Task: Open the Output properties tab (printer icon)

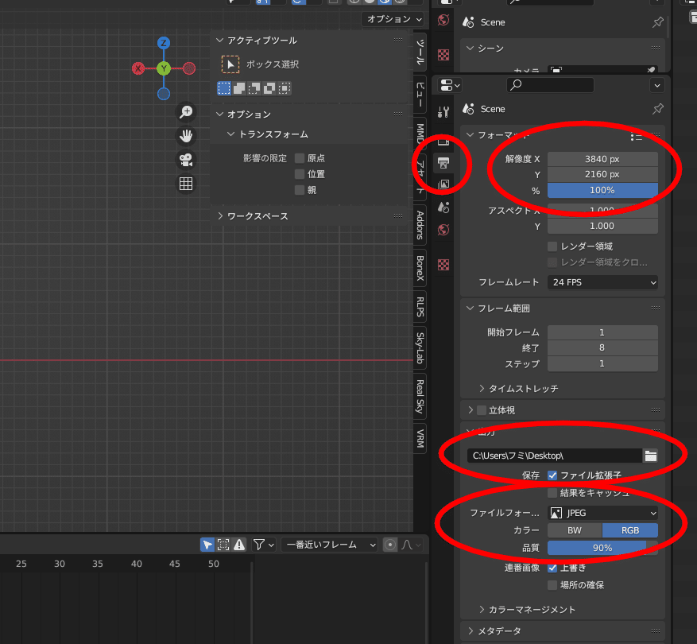Action: click(443, 163)
